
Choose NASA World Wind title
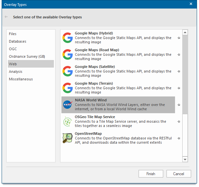pos(91,100)
